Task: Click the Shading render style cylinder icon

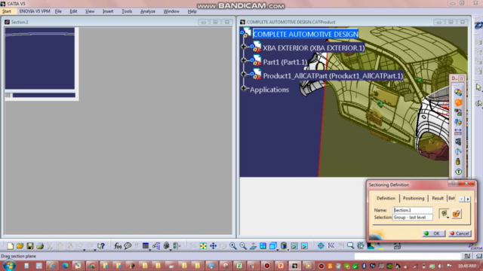Action: point(284,246)
